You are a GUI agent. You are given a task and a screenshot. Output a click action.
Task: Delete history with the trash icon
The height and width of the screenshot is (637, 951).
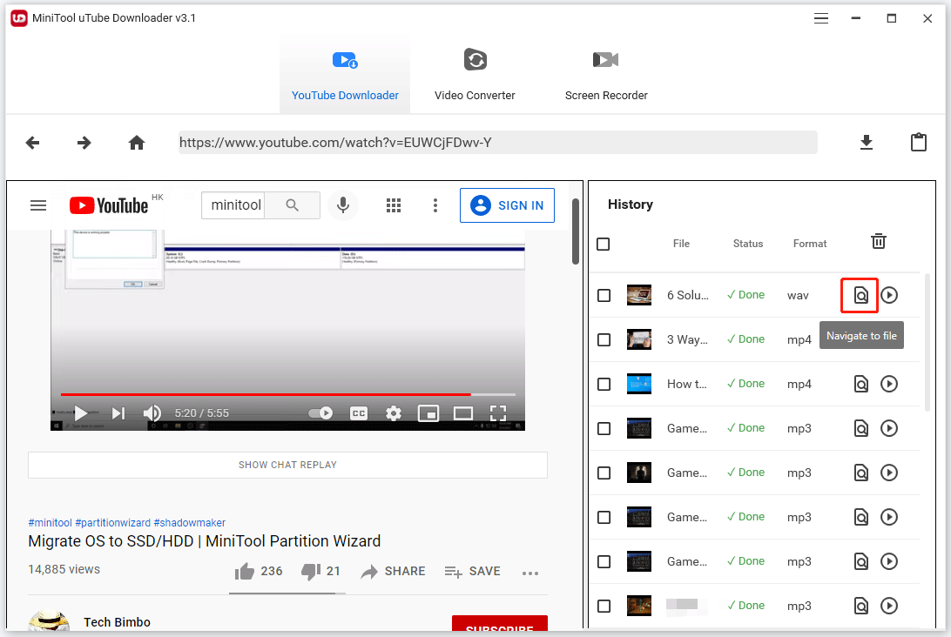(x=878, y=241)
